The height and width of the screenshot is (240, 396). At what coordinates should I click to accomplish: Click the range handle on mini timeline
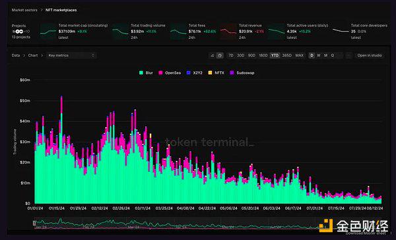[x=34, y=223]
